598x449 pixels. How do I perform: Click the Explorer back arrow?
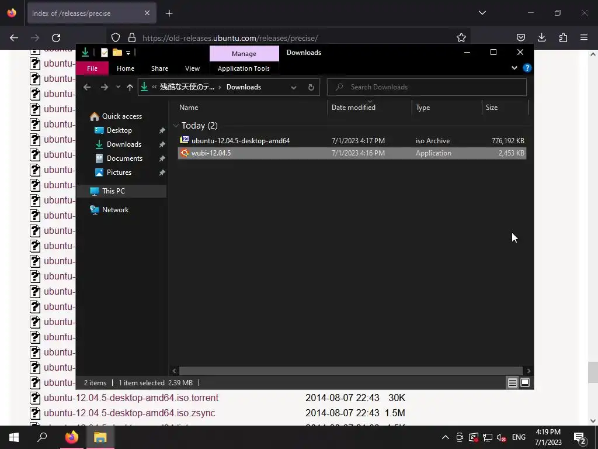point(87,87)
